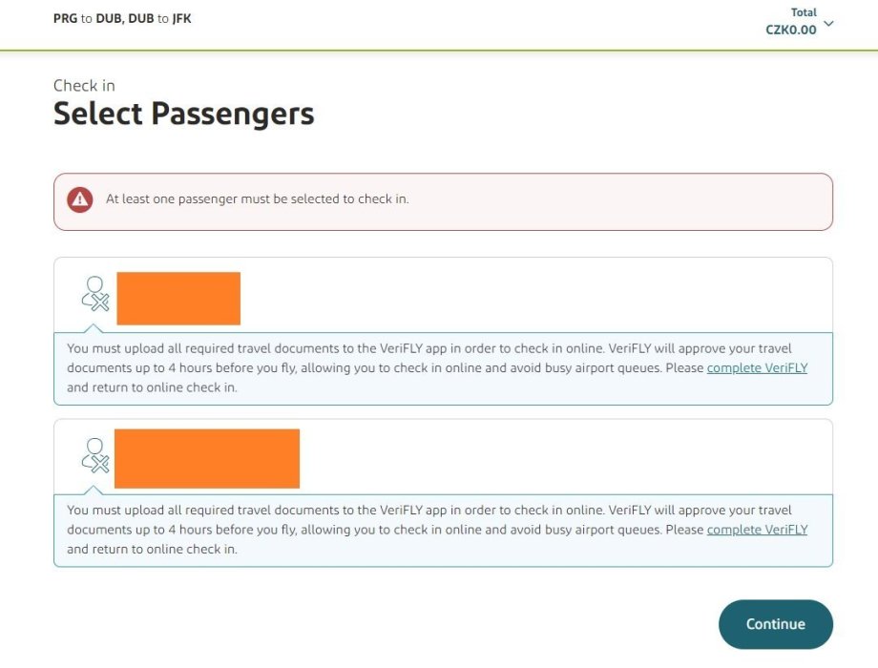Expand the Total price chevron
The image size is (878, 668).
point(827,23)
